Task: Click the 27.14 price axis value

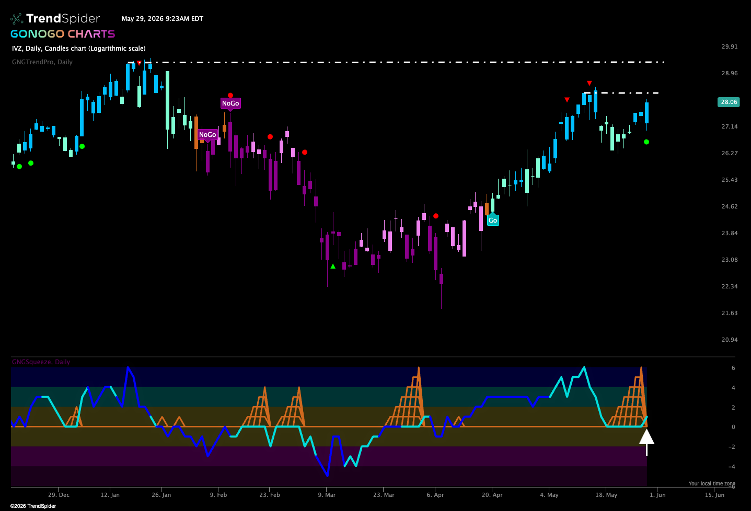Action: 730,126
